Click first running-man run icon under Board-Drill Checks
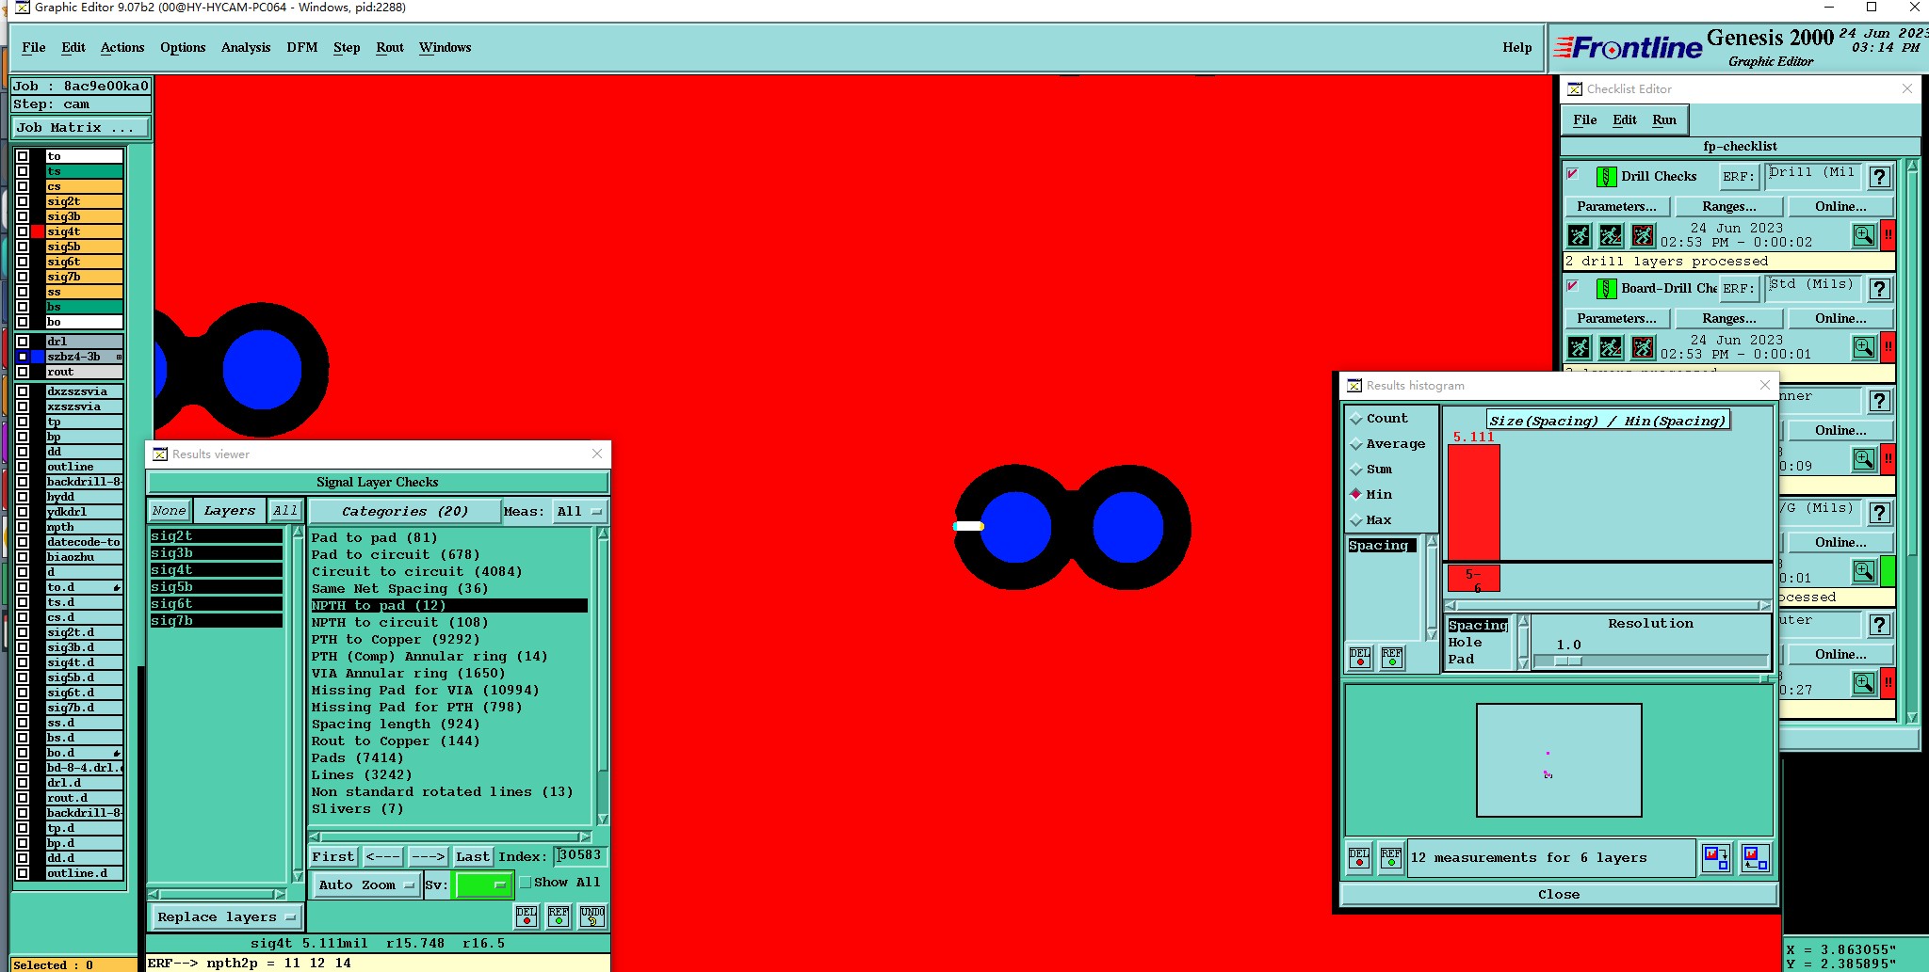 pyautogui.click(x=1580, y=347)
